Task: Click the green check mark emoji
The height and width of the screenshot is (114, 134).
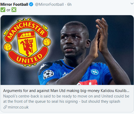Action: [x=3, y=10]
